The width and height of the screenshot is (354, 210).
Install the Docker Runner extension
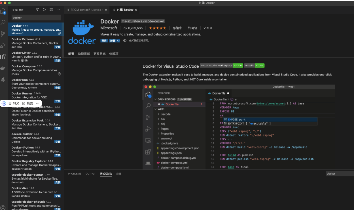pos(58,101)
